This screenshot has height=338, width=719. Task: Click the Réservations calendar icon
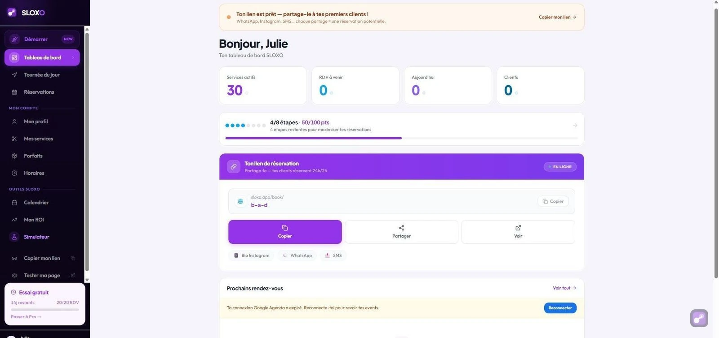(14, 92)
